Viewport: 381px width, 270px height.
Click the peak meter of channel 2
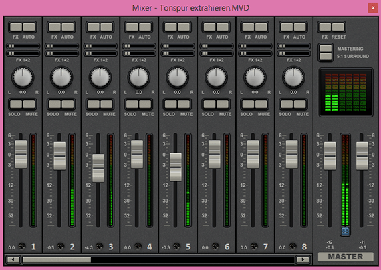point(72,180)
